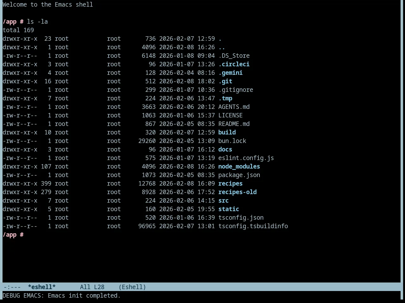
Task: Select the src directory entry
Action: (x=223, y=200)
